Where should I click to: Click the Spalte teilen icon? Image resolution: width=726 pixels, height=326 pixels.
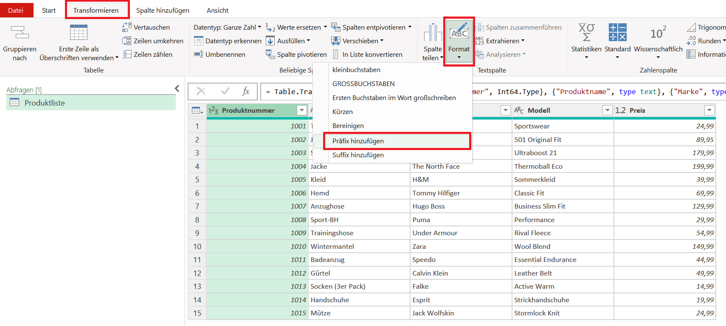(433, 33)
